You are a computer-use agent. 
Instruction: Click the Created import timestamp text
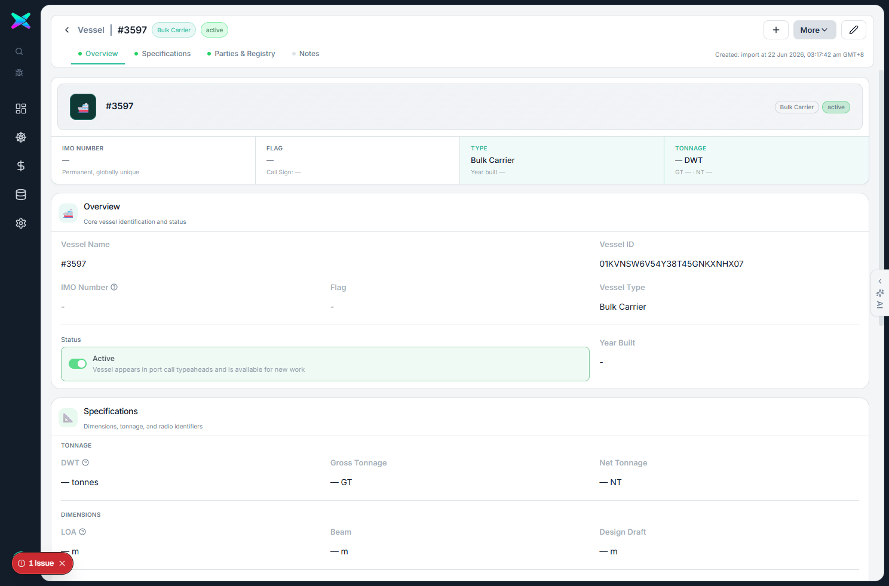(789, 54)
